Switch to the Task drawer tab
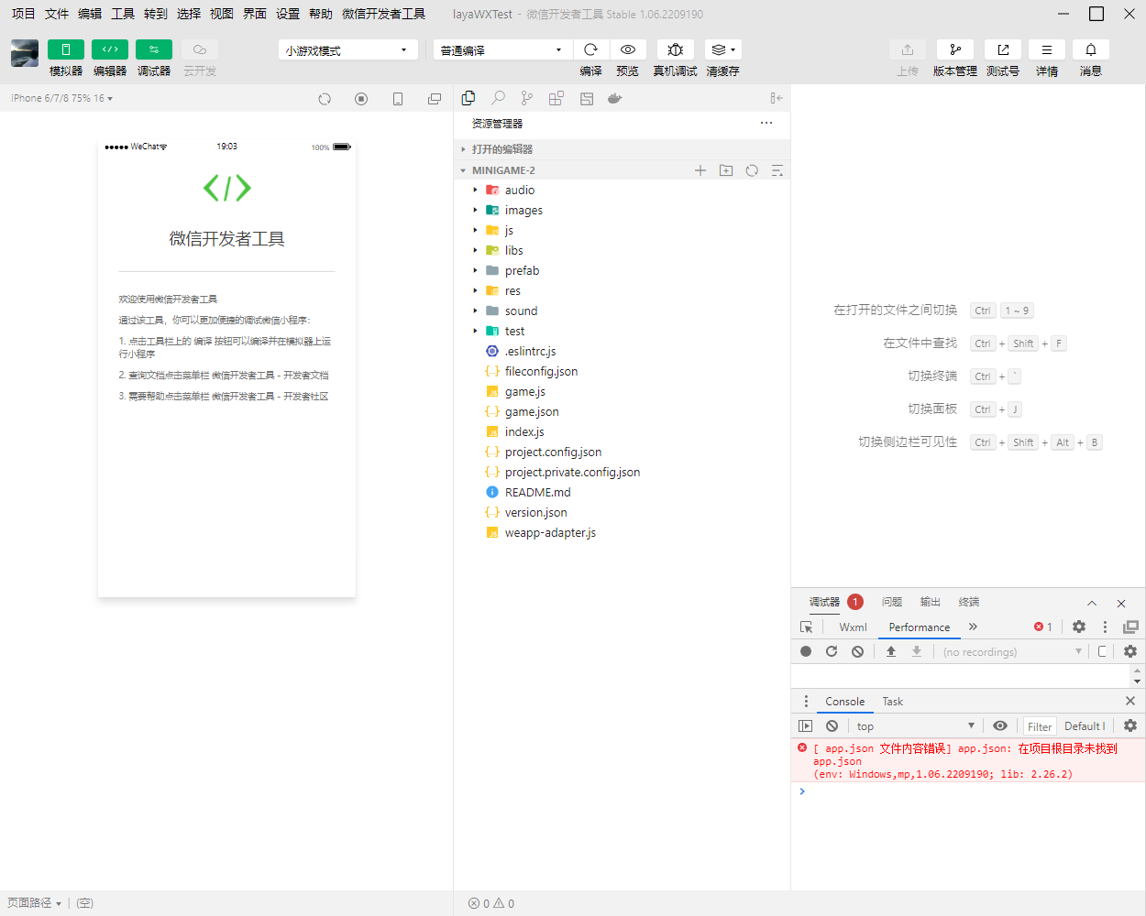1146x916 pixels. tap(893, 702)
